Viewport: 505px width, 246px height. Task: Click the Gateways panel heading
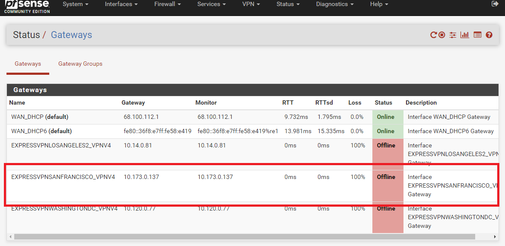tap(30, 90)
